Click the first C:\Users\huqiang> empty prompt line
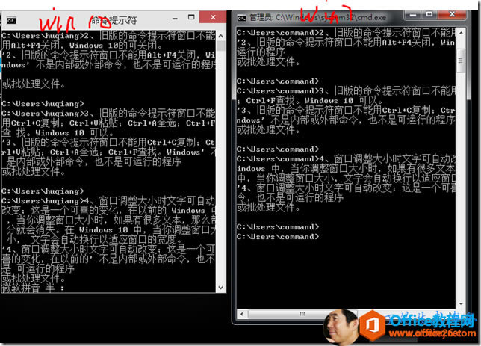Viewport: 481px width, 346px height. (x=43, y=103)
